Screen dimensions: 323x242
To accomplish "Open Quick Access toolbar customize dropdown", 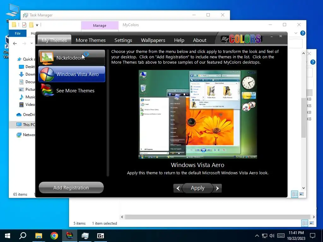I will point(37,25).
